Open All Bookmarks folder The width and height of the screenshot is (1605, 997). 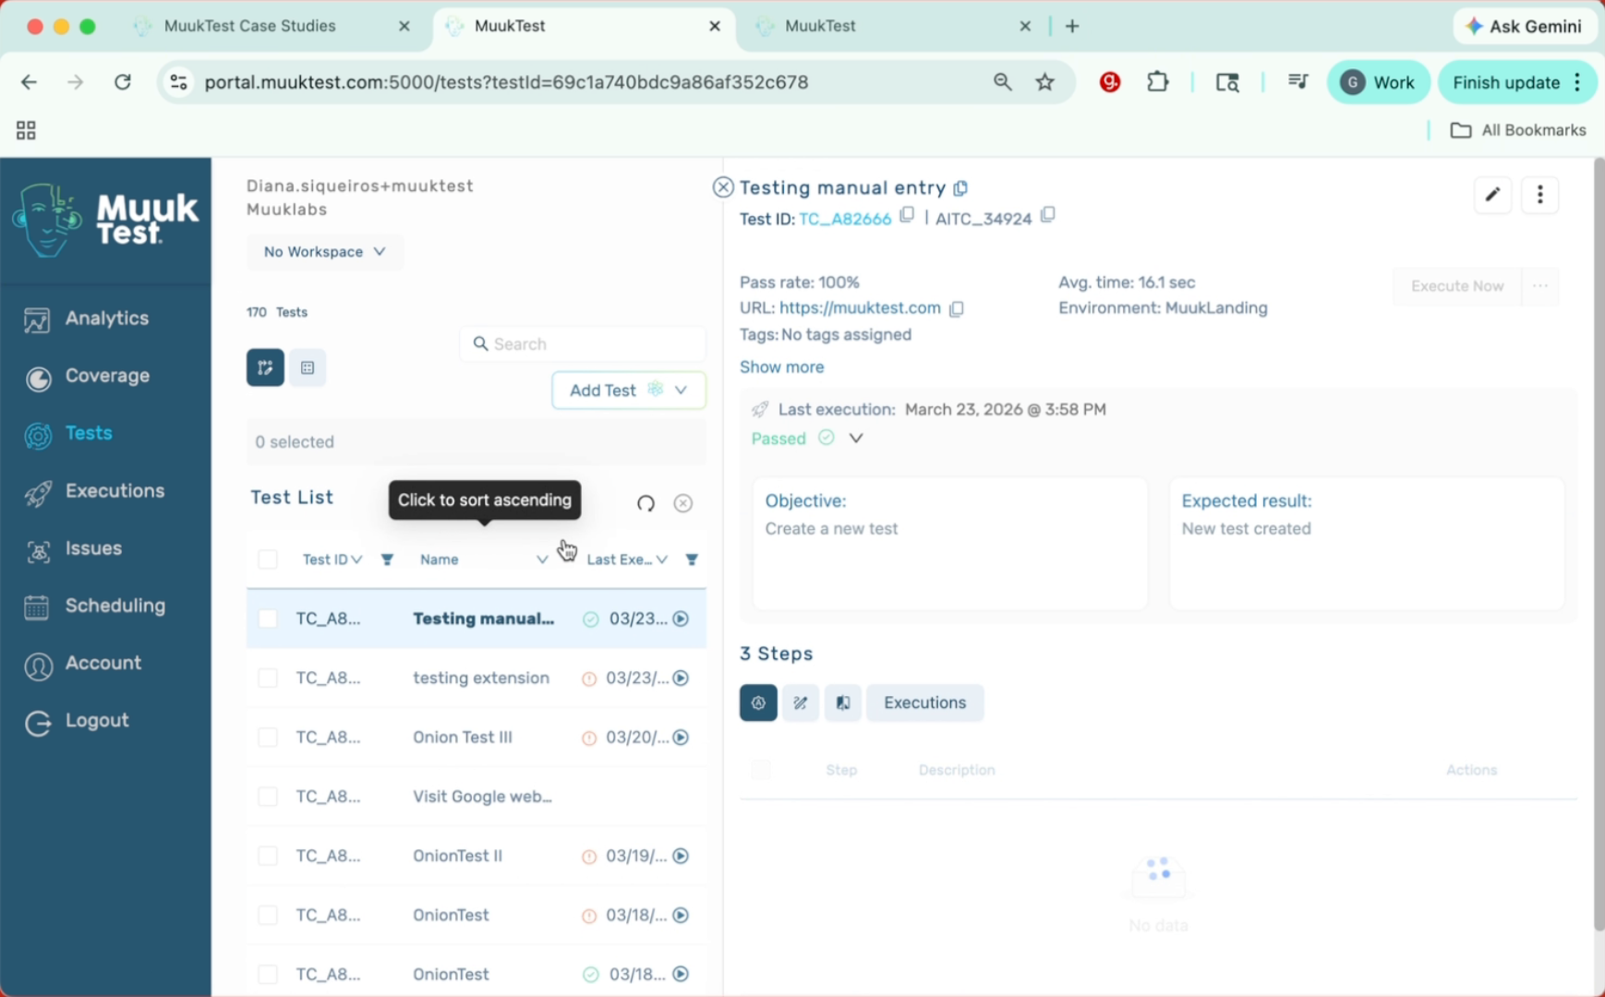(1518, 130)
